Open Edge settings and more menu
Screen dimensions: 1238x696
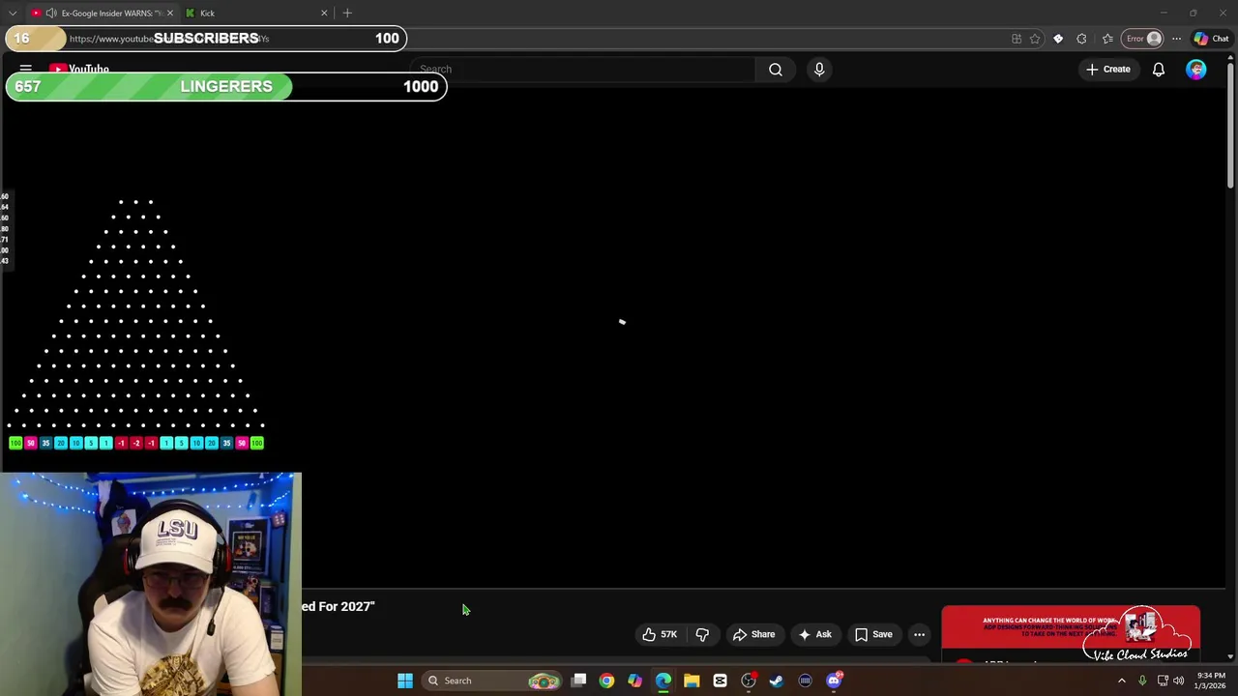point(1176,39)
